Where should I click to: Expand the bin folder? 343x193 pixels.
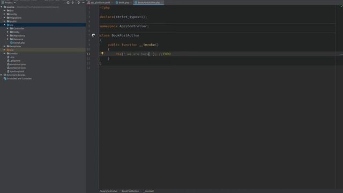(5, 11)
